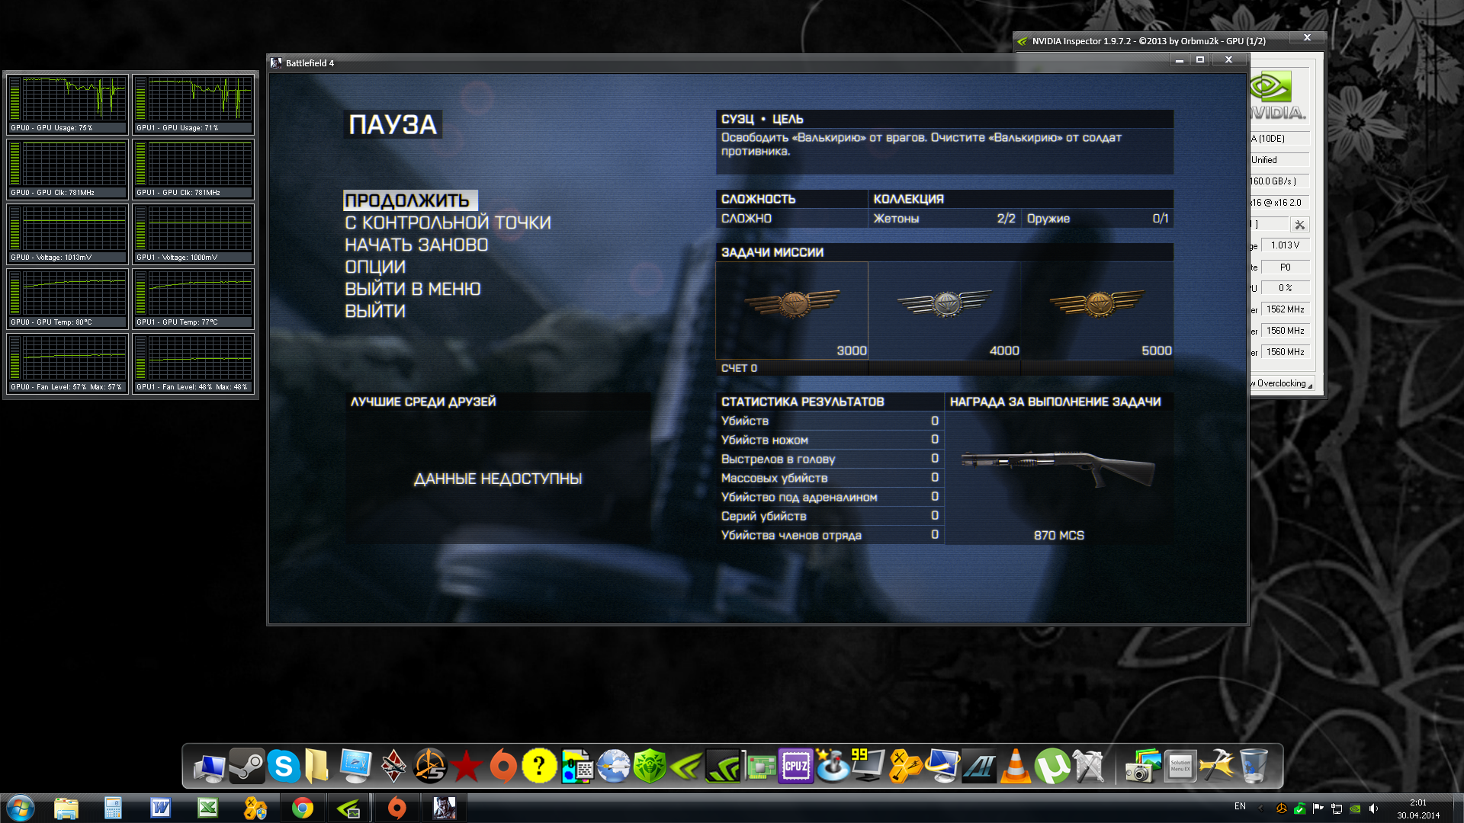Viewport: 1464px width, 823px height.
Task: Click the 5000 score medal
Action: click(x=1096, y=310)
